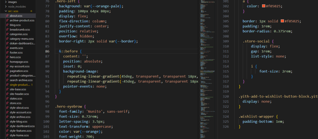Click the Sass file icon beside hero.scss
This screenshot has height=139, width=318.
(7, 57)
